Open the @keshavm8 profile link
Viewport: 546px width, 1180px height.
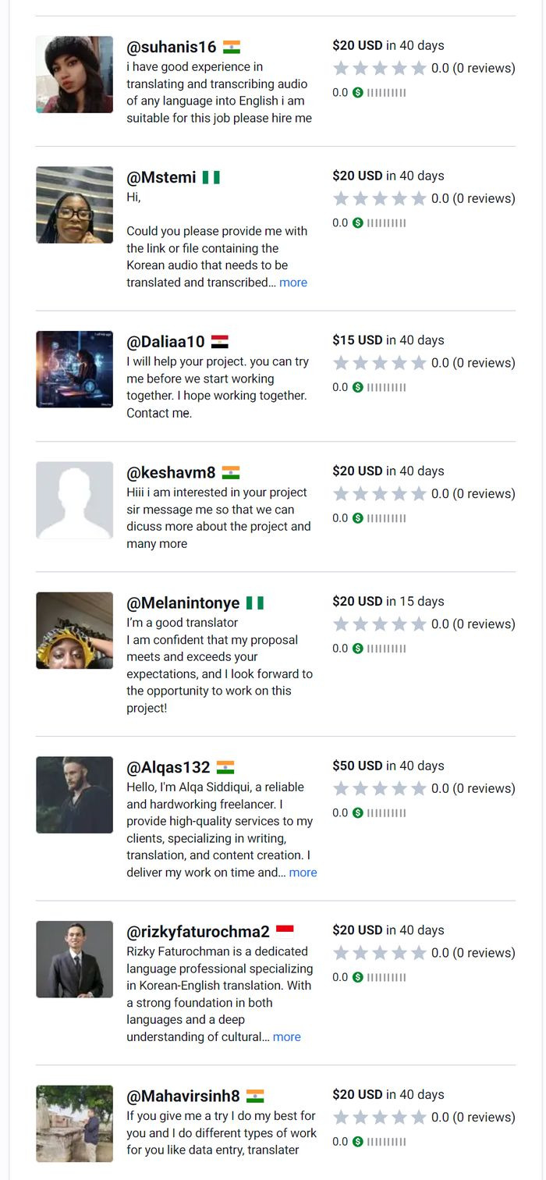[x=171, y=472]
